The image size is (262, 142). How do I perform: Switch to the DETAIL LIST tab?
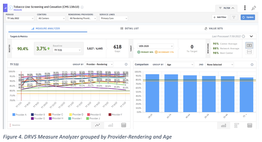(x=130, y=29)
